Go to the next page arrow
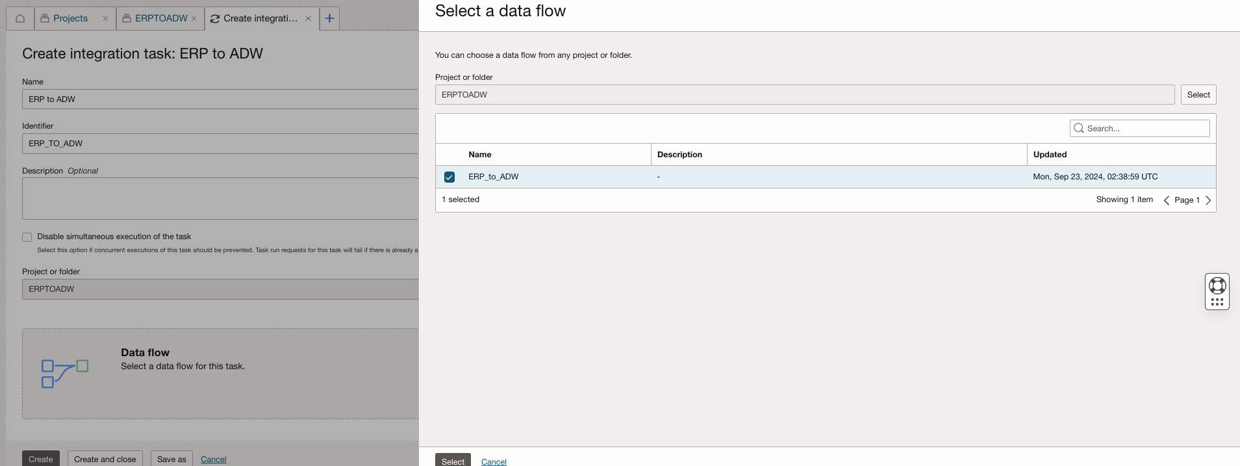The width and height of the screenshot is (1240, 466). click(1208, 200)
